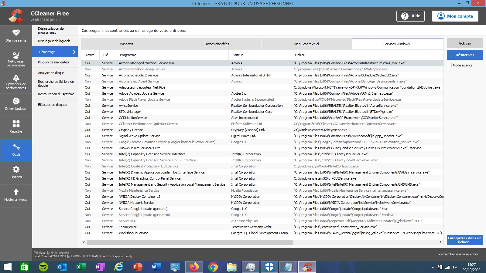
Task: Enable Mode avancé checkbox
Action: point(450,65)
